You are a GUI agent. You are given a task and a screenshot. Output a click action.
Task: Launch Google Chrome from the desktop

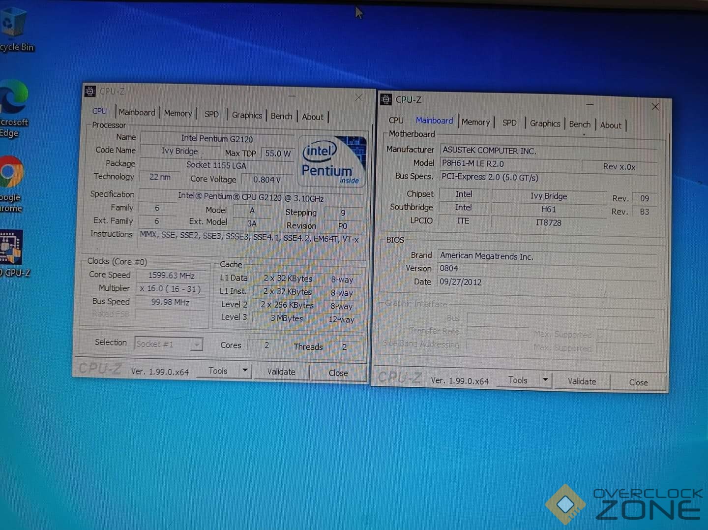coord(12,184)
